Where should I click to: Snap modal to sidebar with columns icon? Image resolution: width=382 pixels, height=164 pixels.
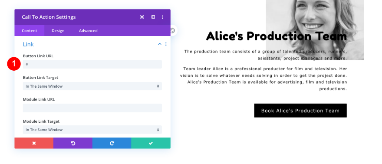[x=153, y=17]
